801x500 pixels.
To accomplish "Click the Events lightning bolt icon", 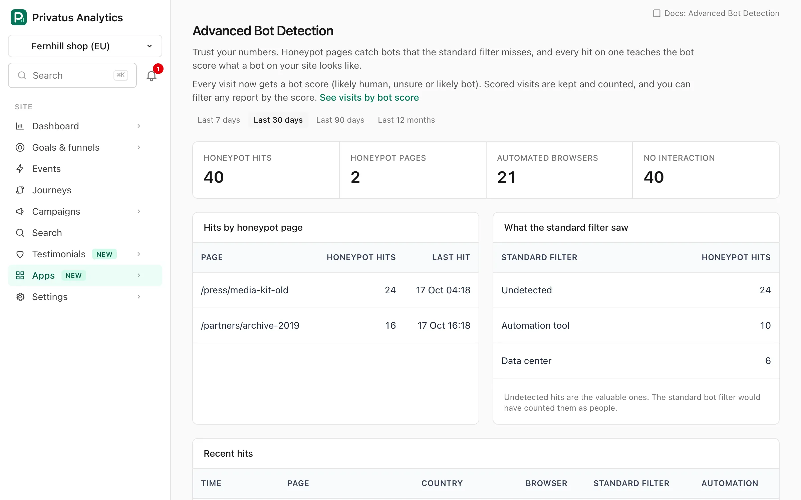I will (20, 169).
